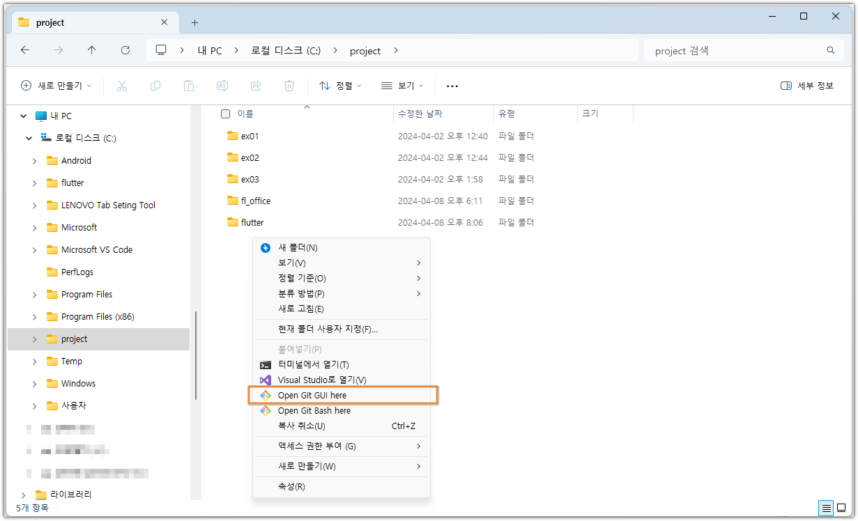Select Open Git GUI here
Image resolution: width=858 pixels, height=521 pixels.
pyautogui.click(x=342, y=395)
